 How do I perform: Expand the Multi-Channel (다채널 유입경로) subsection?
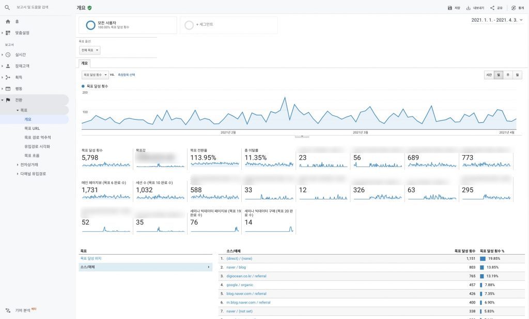[18, 174]
